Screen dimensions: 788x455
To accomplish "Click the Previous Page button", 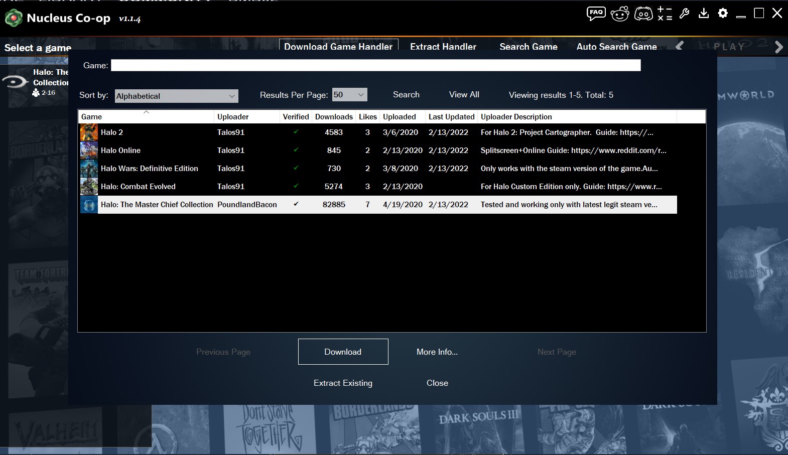I will tap(223, 352).
